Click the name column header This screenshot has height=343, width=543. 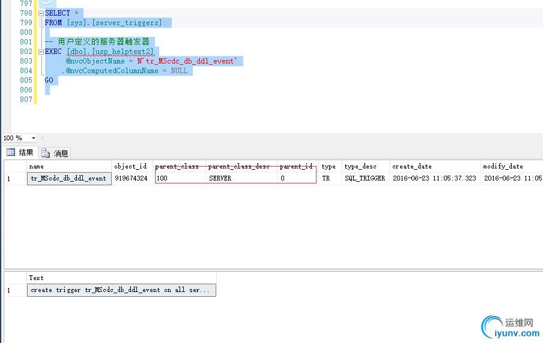pyautogui.click(x=69, y=166)
